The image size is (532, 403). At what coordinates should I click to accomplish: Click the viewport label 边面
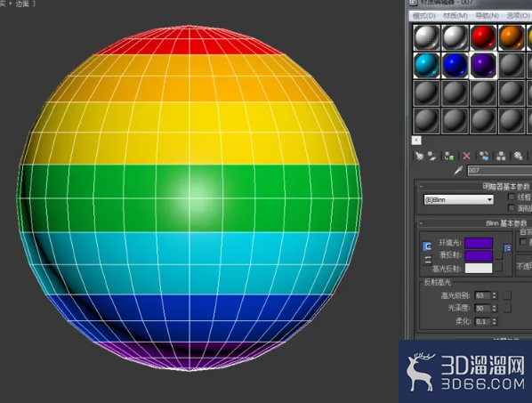tap(21, 4)
